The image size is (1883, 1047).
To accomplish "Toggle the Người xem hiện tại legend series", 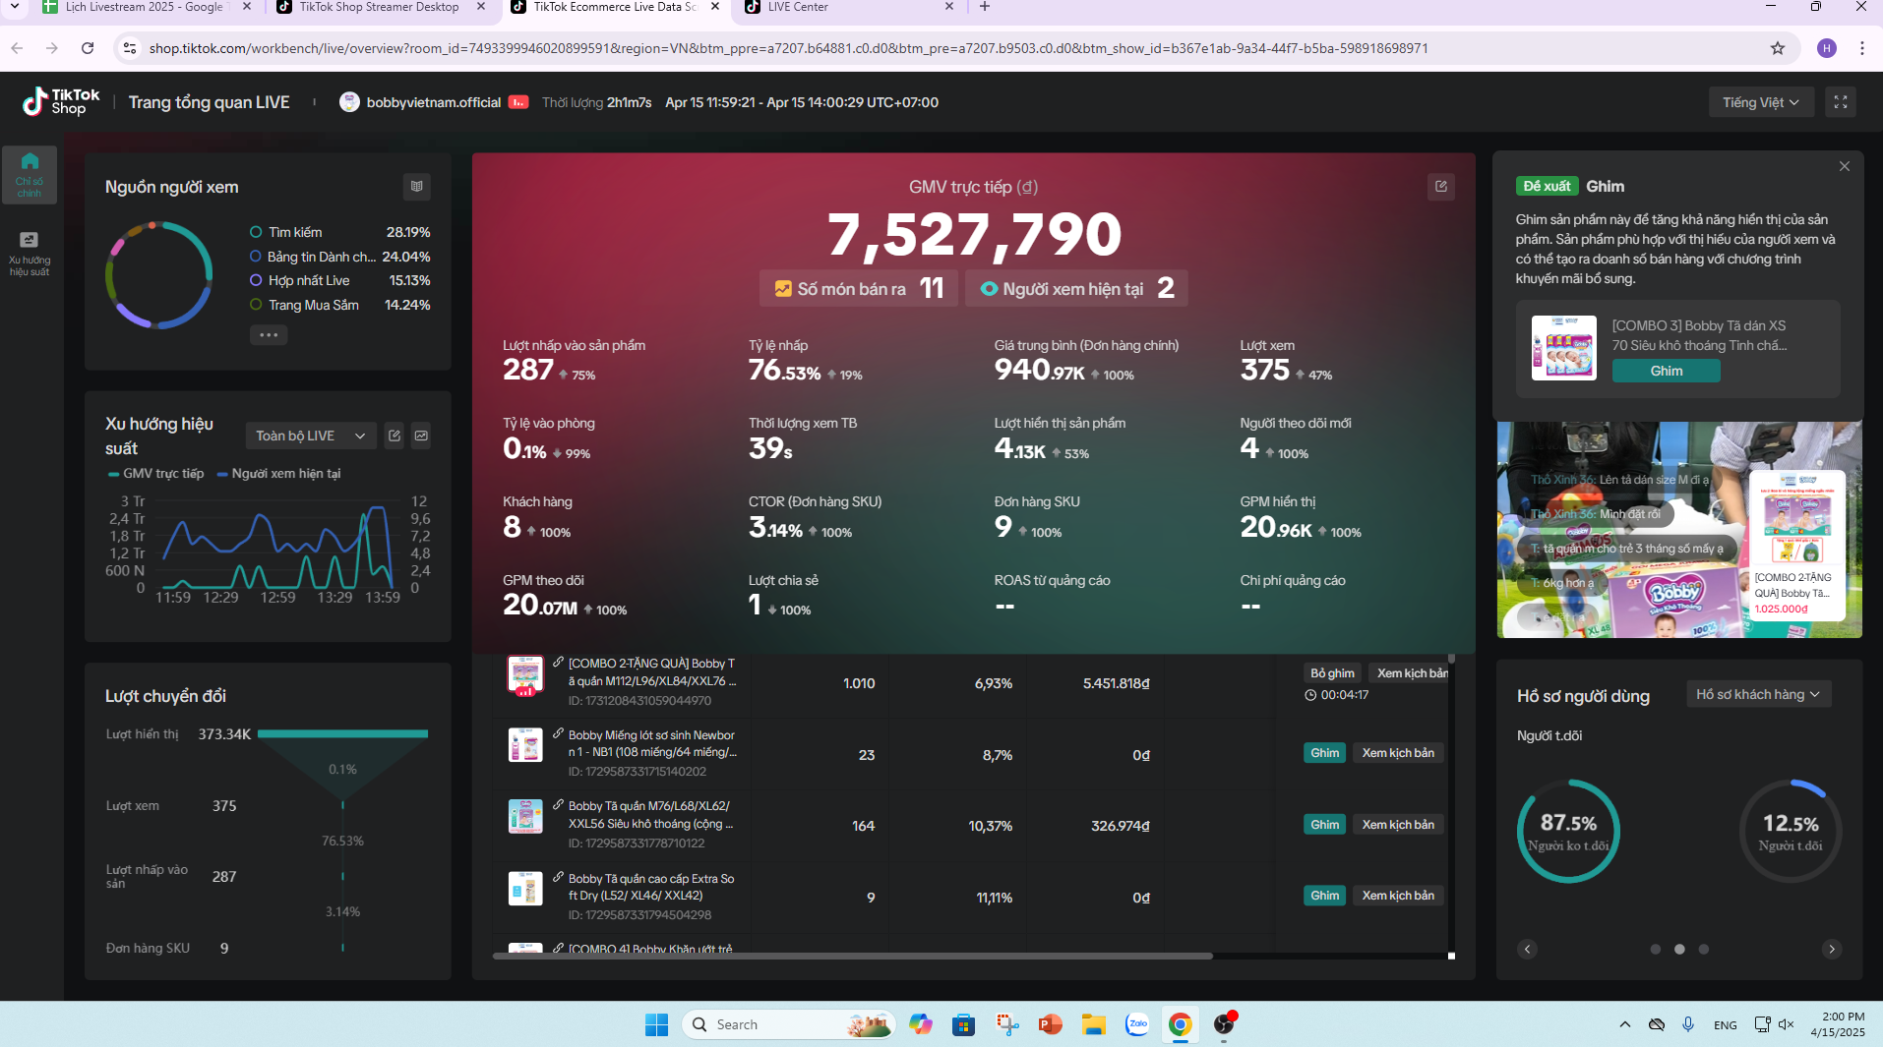I will (x=278, y=474).
